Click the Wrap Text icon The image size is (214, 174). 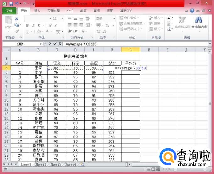click(x=88, y=19)
